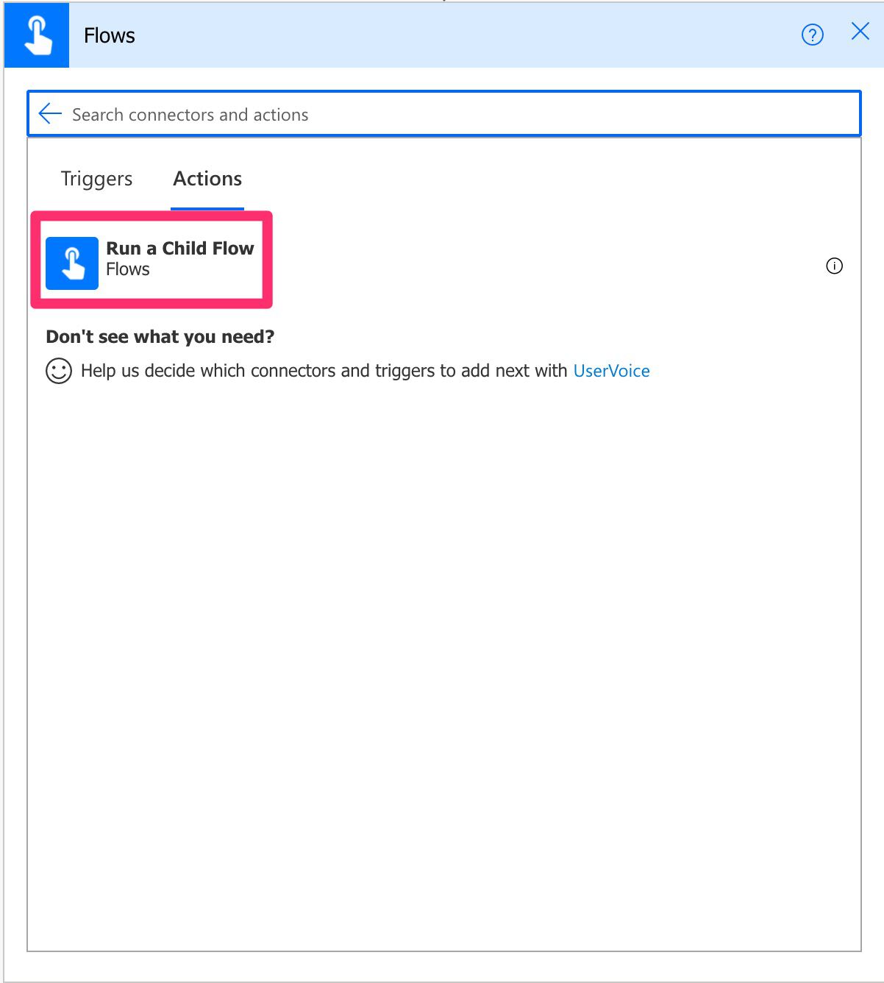Click the search connectors and actions field

pyautogui.click(x=294, y=113)
